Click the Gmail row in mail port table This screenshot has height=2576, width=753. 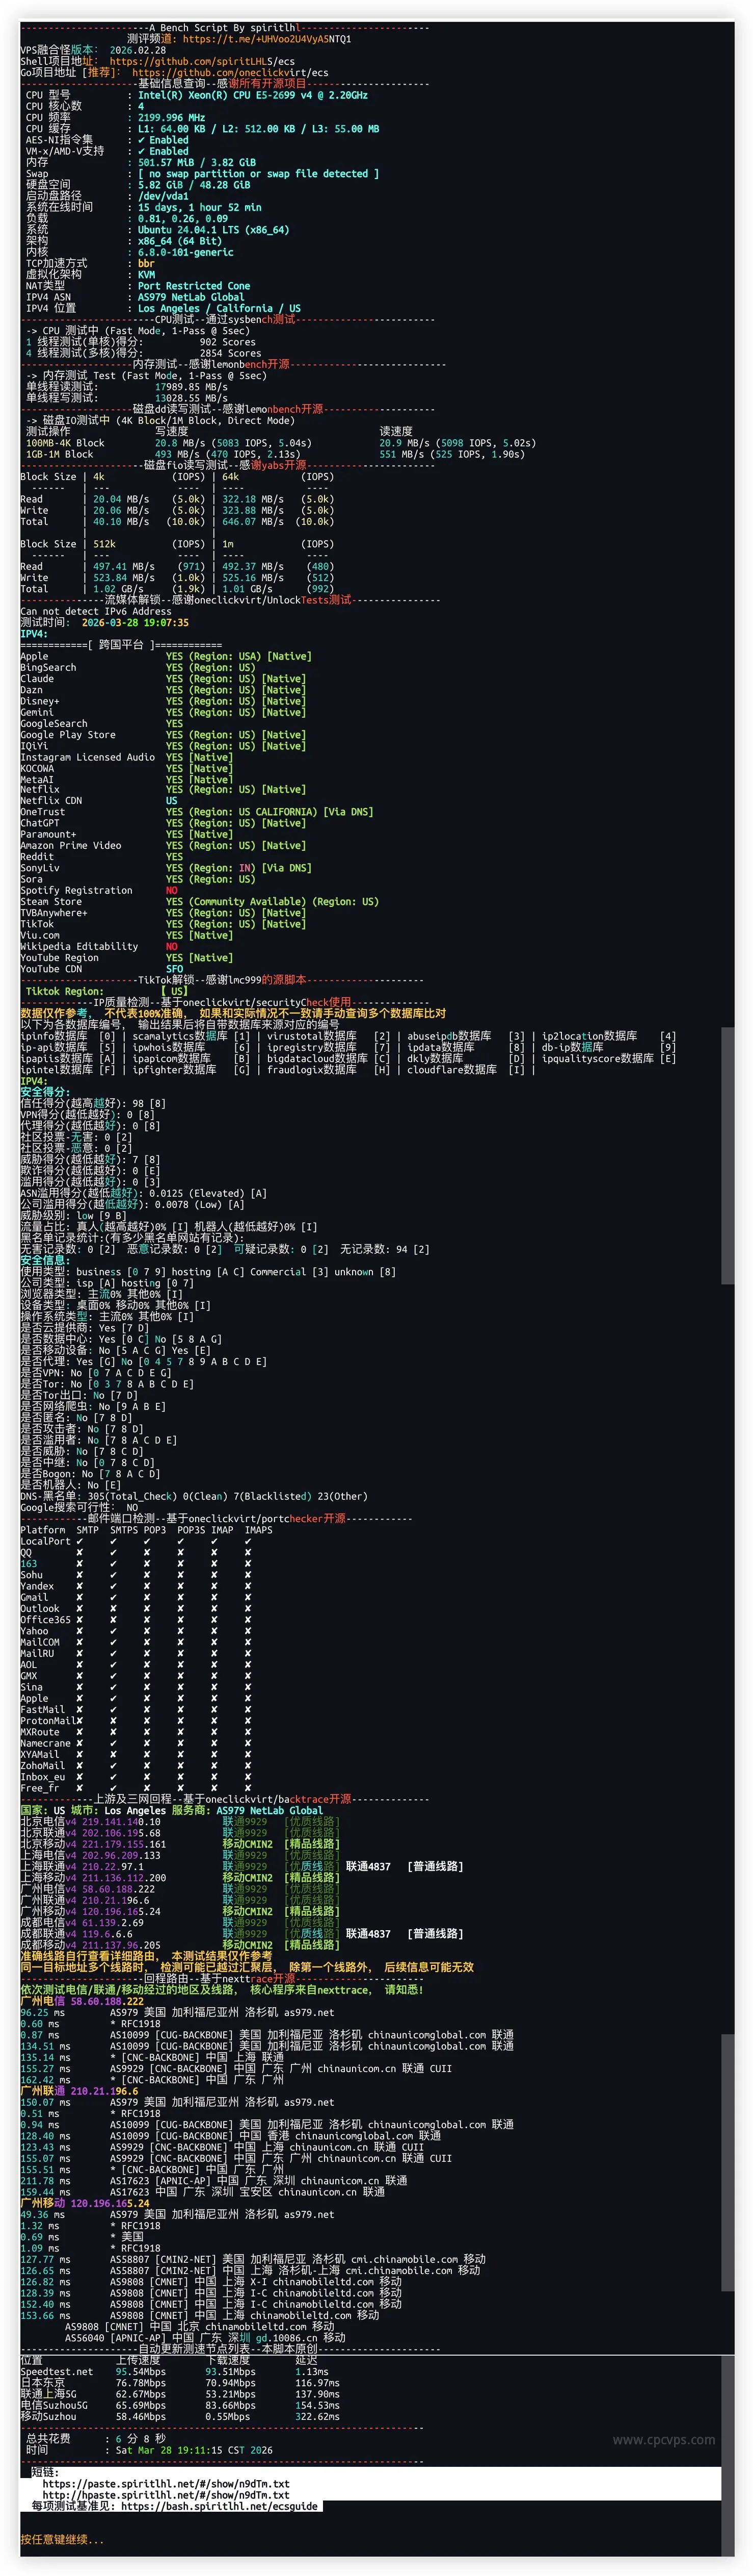(136, 1597)
